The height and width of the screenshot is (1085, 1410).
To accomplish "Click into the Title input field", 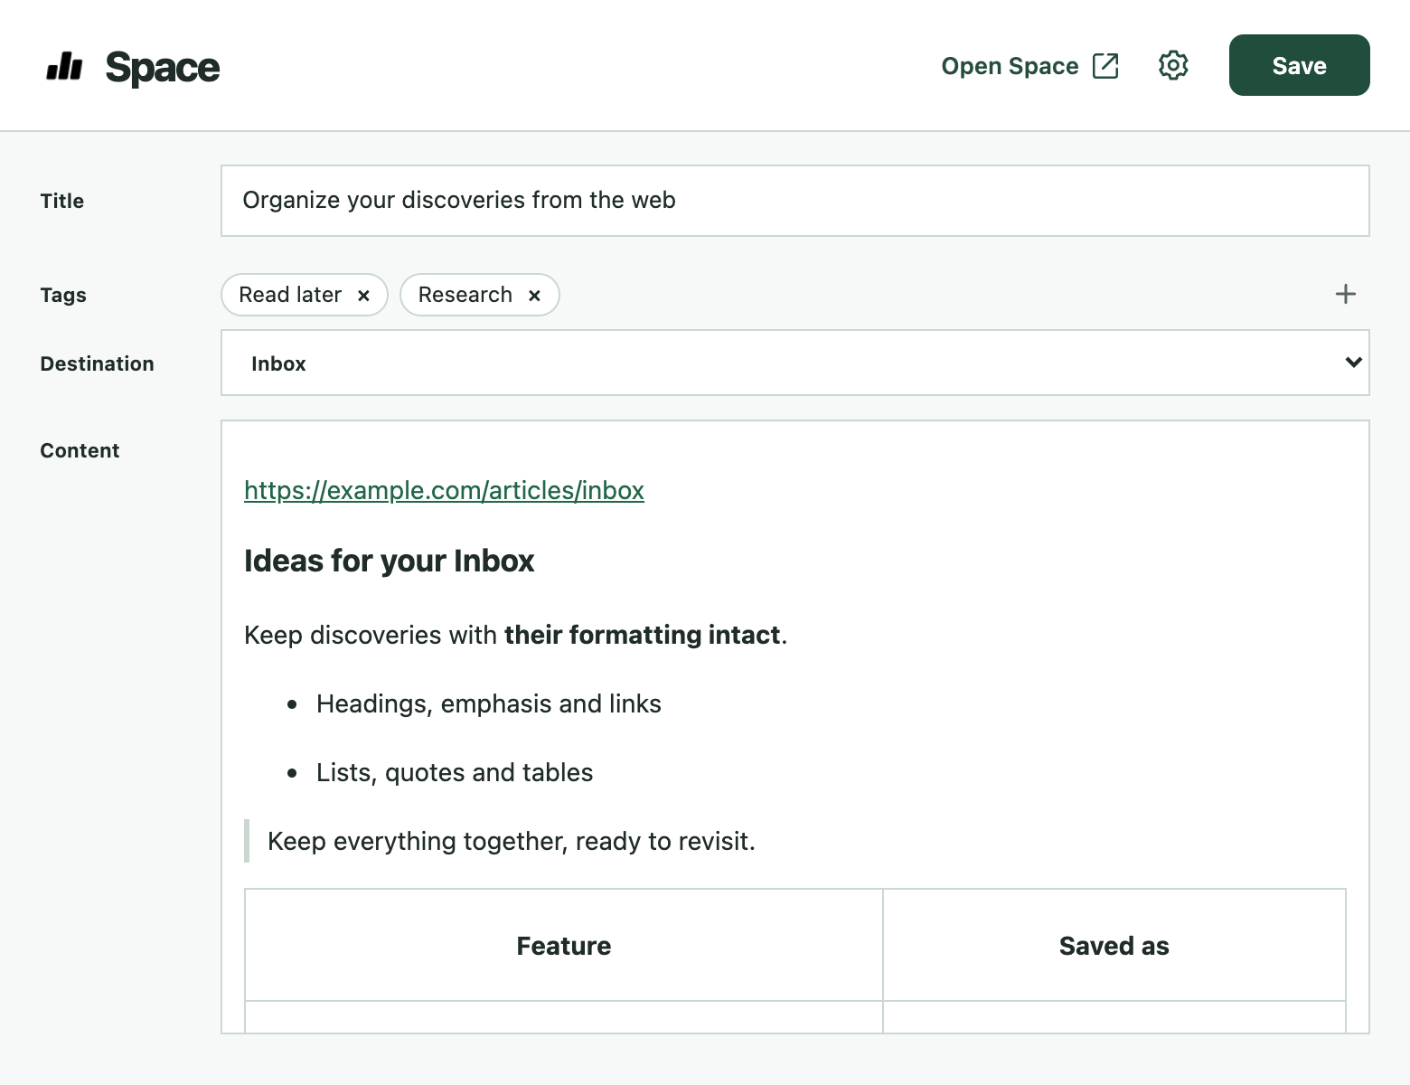I will coord(795,201).
